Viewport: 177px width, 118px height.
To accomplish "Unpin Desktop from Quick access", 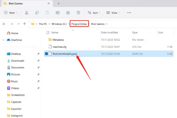I will (38, 54).
